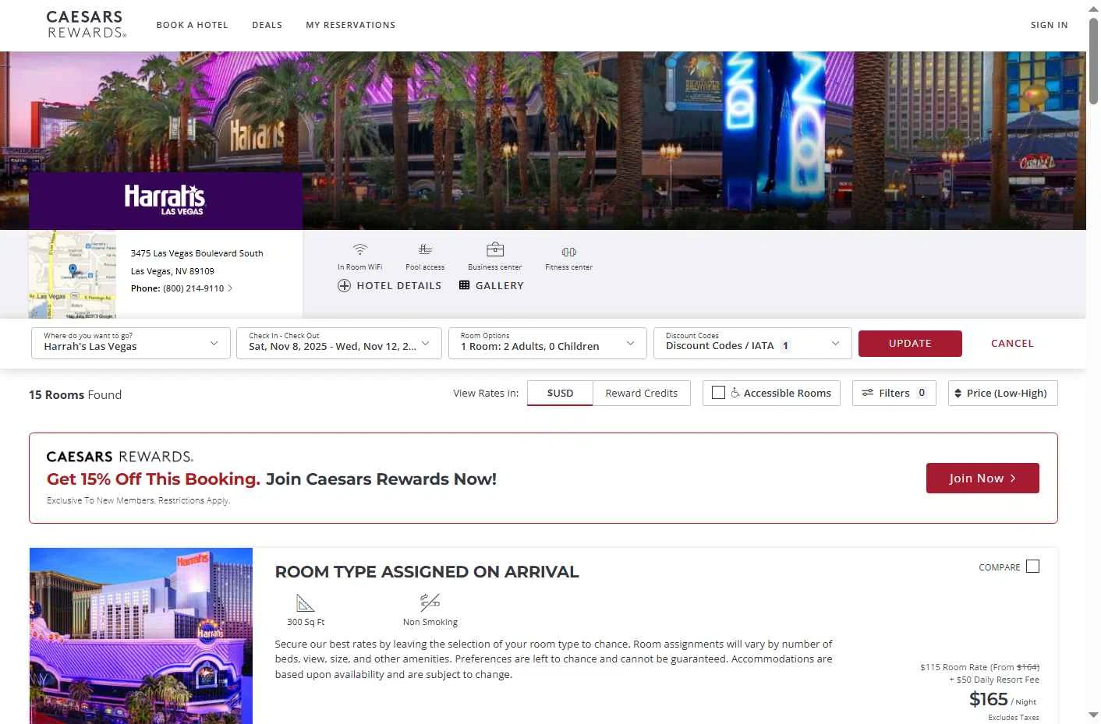Click the Update button
1101x724 pixels.
pos(910,344)
